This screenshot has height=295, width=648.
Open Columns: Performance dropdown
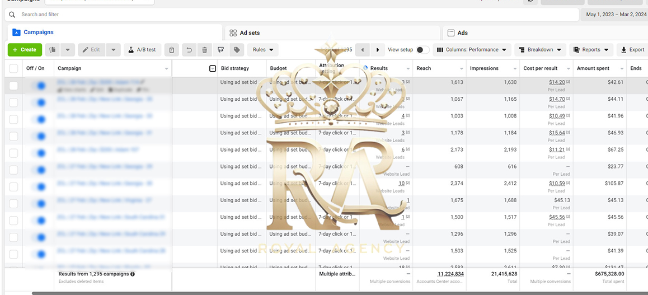pyautogui.click(x=472, y=50)
